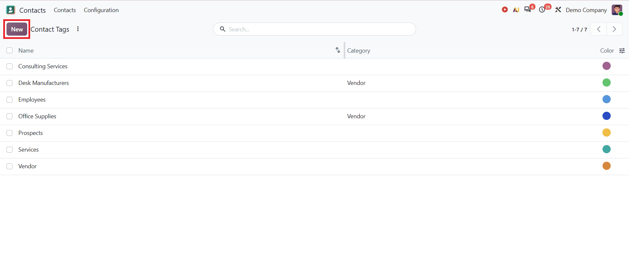Click the green color of Desk Manufacturers
The width and height of the screenshot is (629, 280).
click(x=606, y=83)
